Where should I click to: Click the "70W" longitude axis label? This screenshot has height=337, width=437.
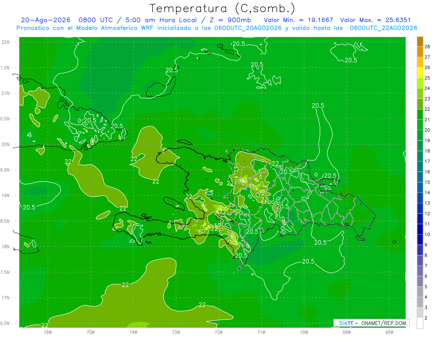tap(304, 332)
